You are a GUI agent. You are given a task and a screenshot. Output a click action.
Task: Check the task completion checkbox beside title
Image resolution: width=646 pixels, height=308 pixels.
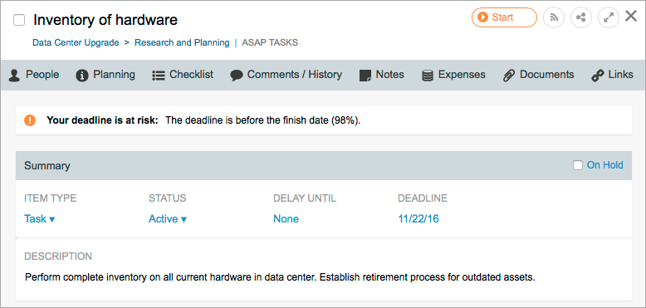click(19, 20)
